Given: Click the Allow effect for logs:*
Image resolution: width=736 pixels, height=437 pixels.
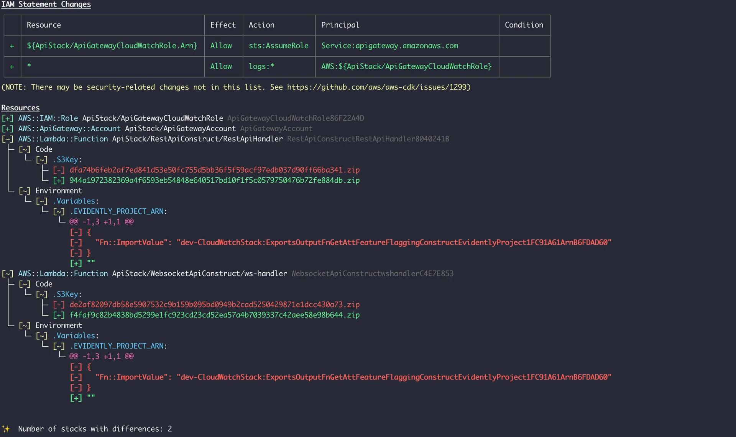Looking at the screenshot, I should [221, 66].
